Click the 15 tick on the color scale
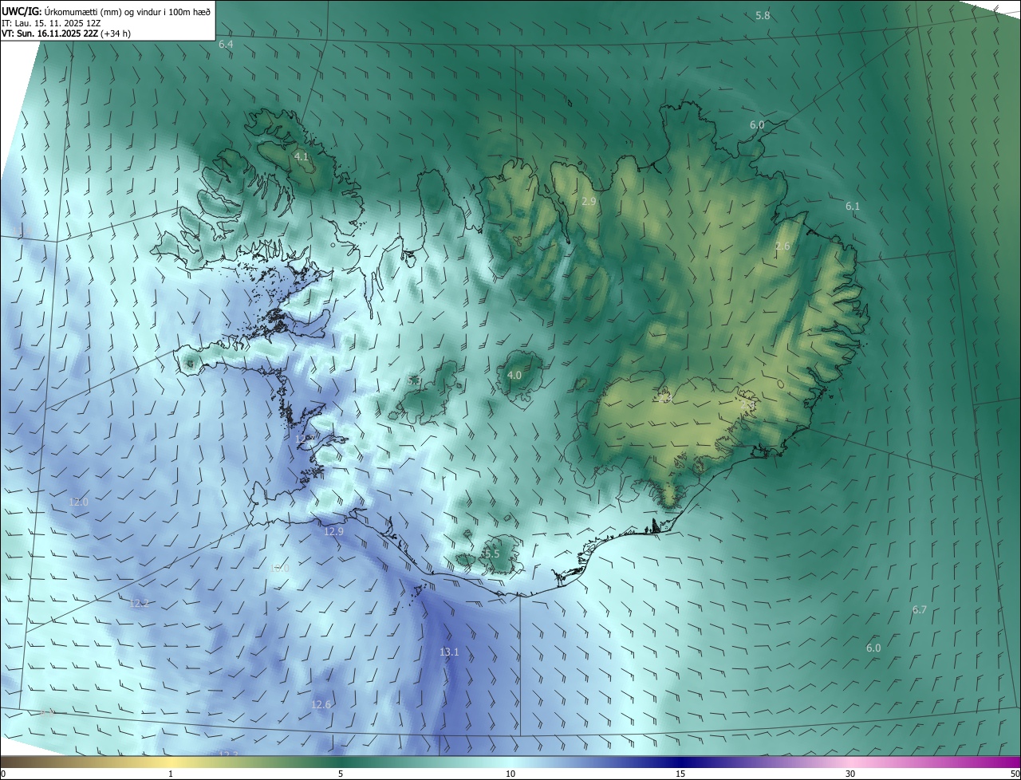This screenshot has height=780, width=1021. coord(680,774)
